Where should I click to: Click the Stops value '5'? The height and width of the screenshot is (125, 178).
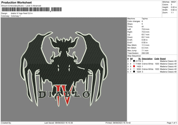click(x=142, y=24)
